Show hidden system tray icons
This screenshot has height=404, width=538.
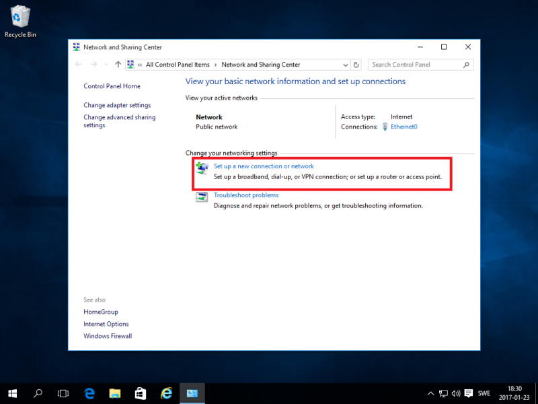pos(430,393)
